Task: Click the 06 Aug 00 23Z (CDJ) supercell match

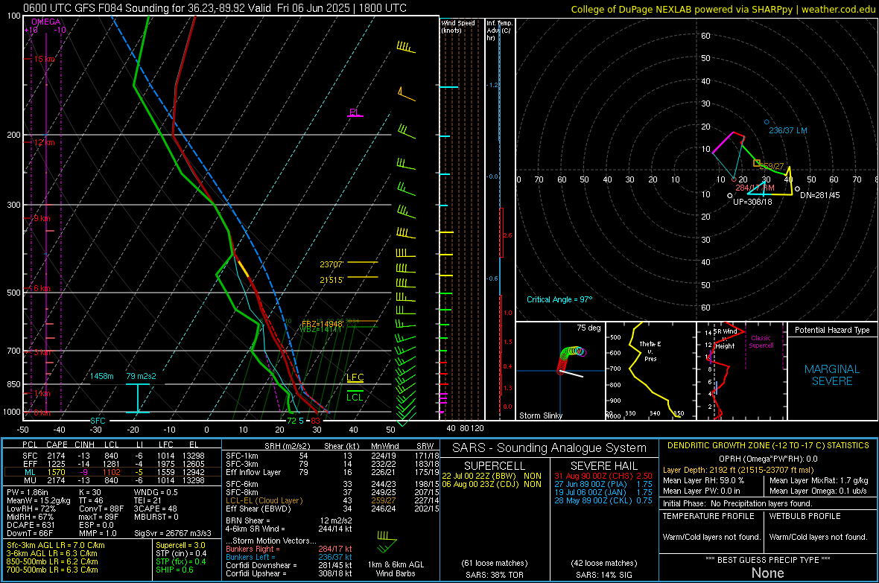Action: tap(492, 484)
